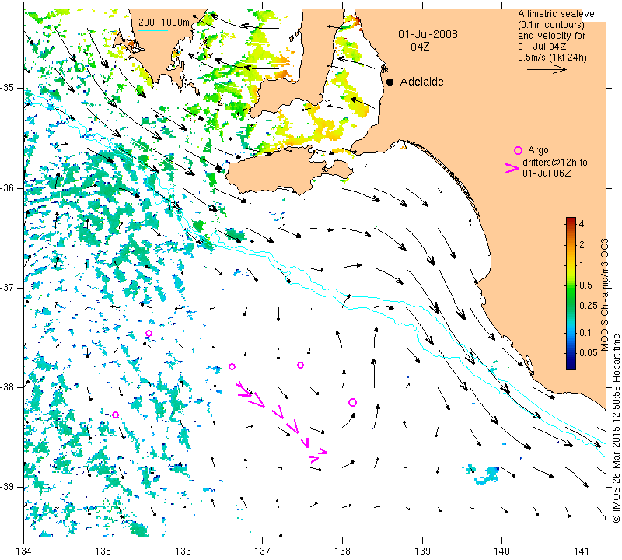Click the y-axis latitude label -36
622x560 pixels.
pos(8,187)
